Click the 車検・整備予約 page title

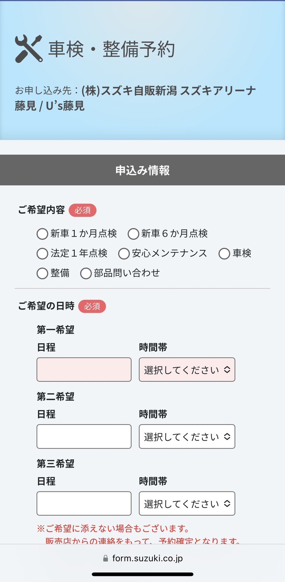click(111, 49)
